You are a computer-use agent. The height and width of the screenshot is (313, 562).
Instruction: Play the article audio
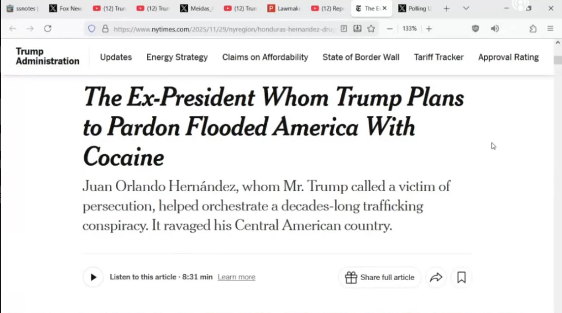tap(93, 277)
